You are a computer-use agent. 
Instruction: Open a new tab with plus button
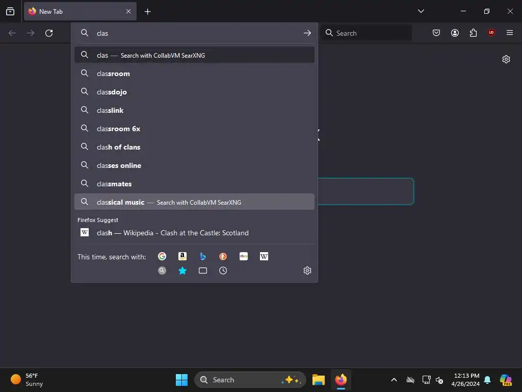[x=147, y=12]
